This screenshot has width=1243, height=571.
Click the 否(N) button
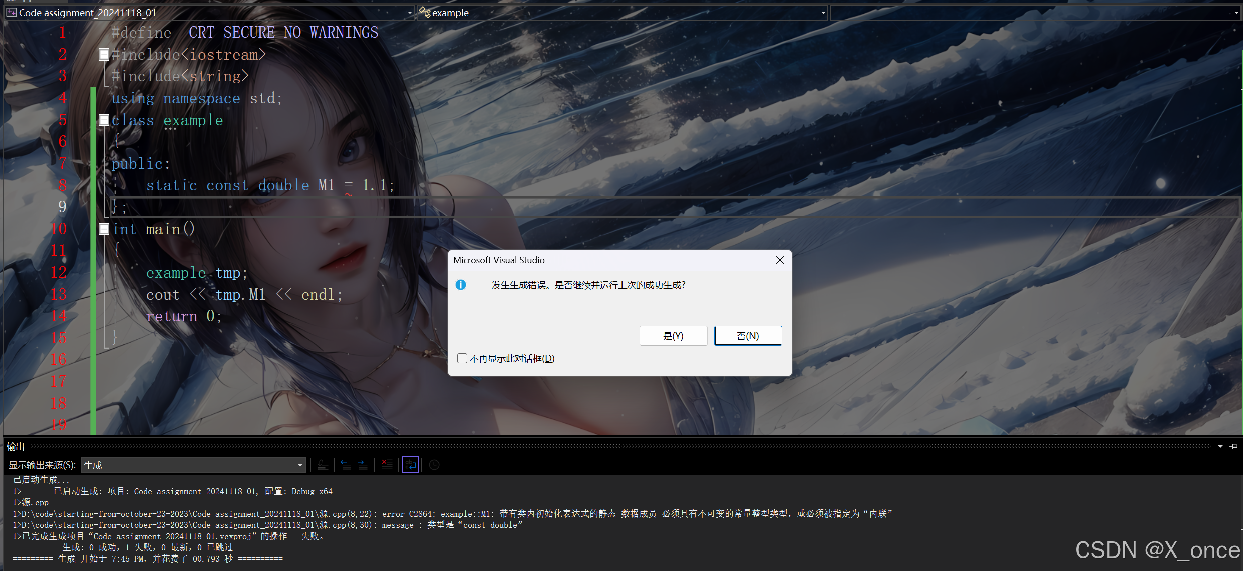[747, 336]
